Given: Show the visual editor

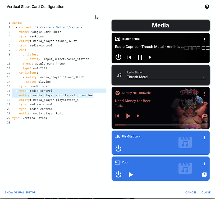Looking at the screenshot, I should click(20, 192).
